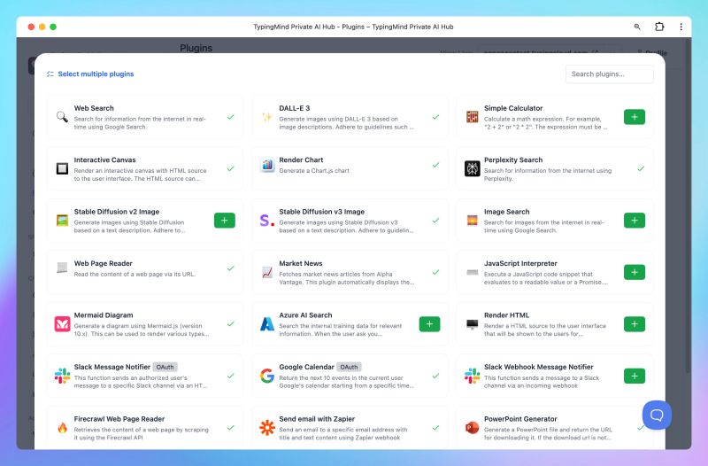
Task: Click Select multiple plugins link
Action: (90, 74)
